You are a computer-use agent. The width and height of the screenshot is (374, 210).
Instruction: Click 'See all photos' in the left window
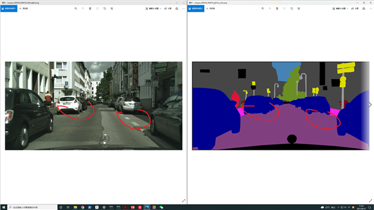point(9,9)
